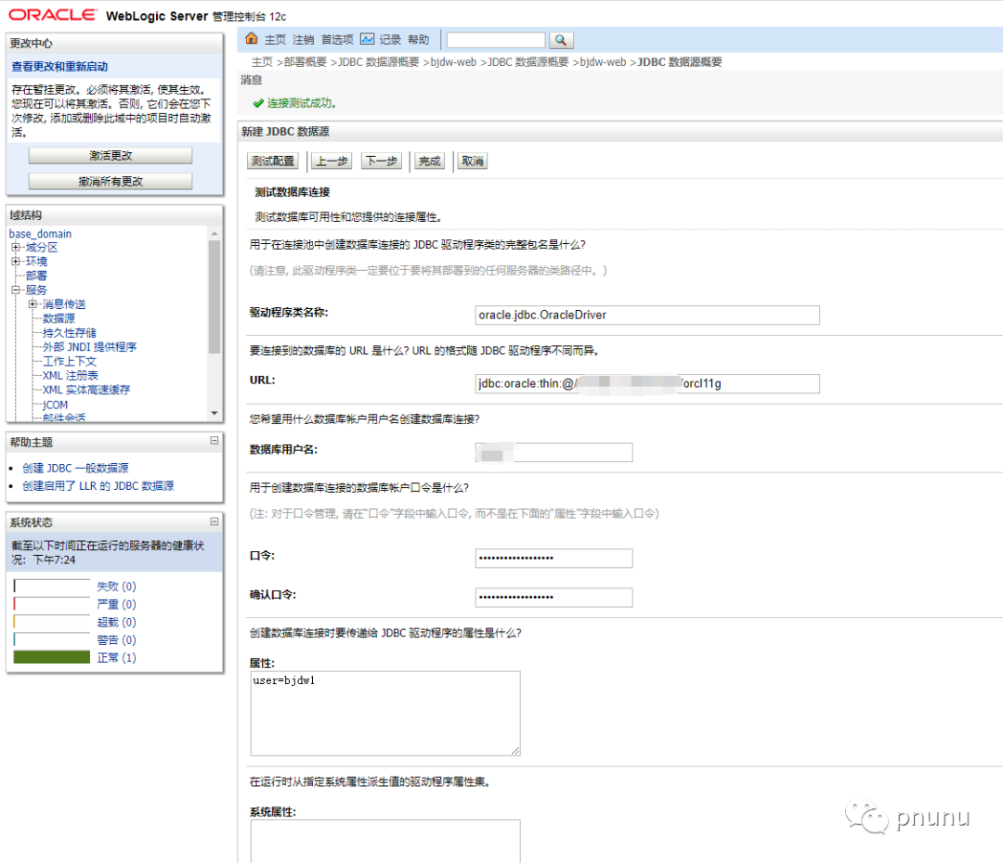Select 数据源 in the domain tree

(x=59, y=318)
